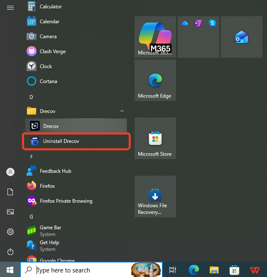Collapse the Drecov folder
The height and width of the screenshot is (277, 267).
(122, 111)
